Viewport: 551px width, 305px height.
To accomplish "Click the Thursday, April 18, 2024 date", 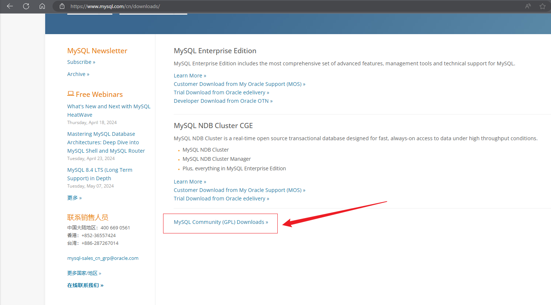I will [92, 123].
